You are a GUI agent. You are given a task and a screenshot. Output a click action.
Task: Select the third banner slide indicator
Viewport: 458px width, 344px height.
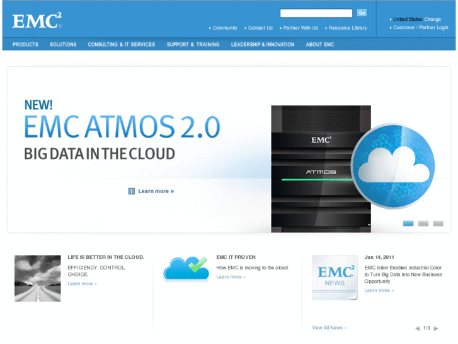438,223
